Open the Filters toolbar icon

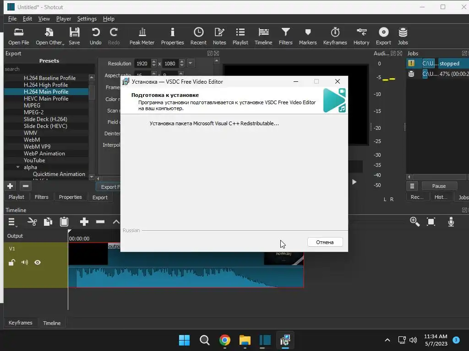285,37
